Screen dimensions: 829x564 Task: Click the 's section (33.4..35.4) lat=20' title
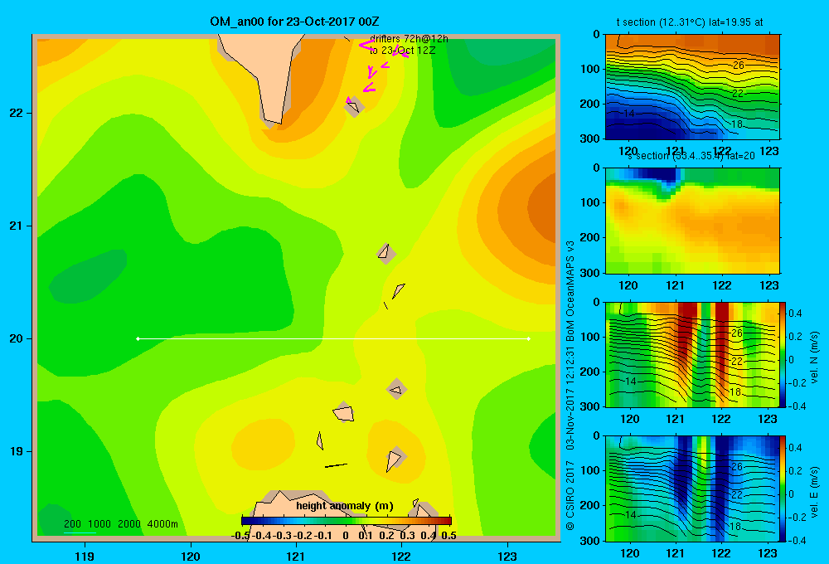point(691,156)
